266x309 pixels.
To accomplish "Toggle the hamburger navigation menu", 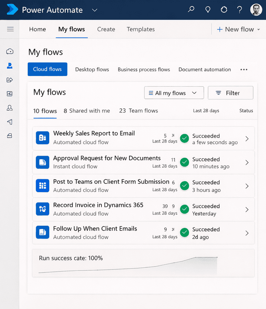I will (x=10, y=29).
